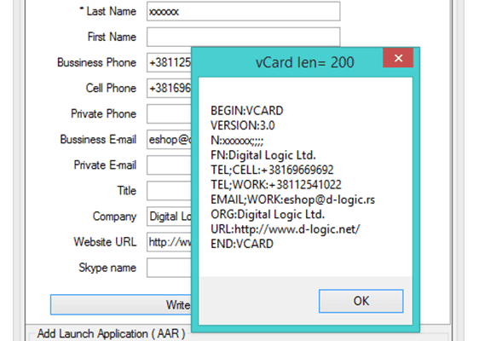Click the vCard len= 200 title bar
The width and height of the screenshot is (479, 341).
tap(287, 62)
